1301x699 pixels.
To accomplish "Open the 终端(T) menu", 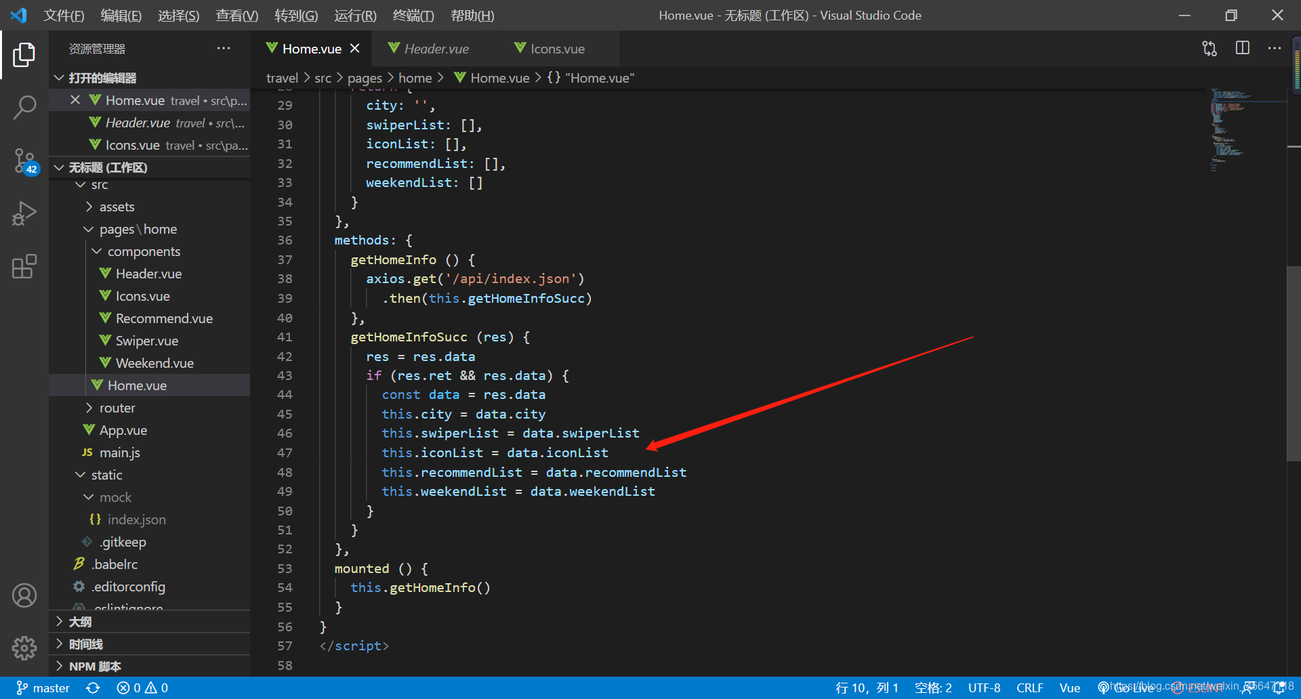I will point(413,16).
